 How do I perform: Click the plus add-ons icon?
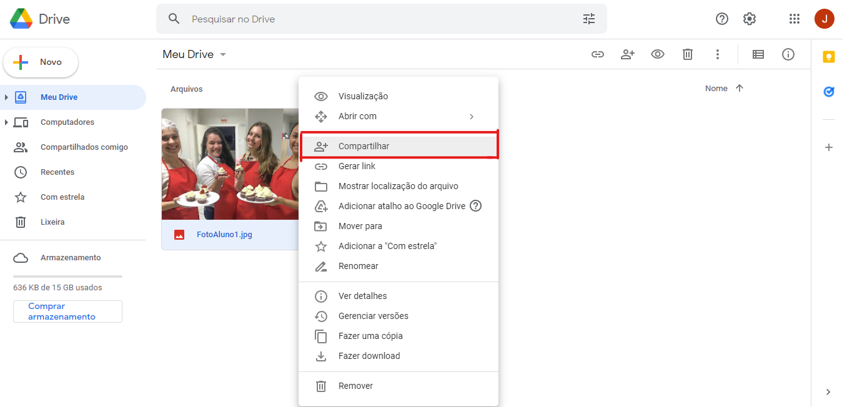(x=829, y=147)
